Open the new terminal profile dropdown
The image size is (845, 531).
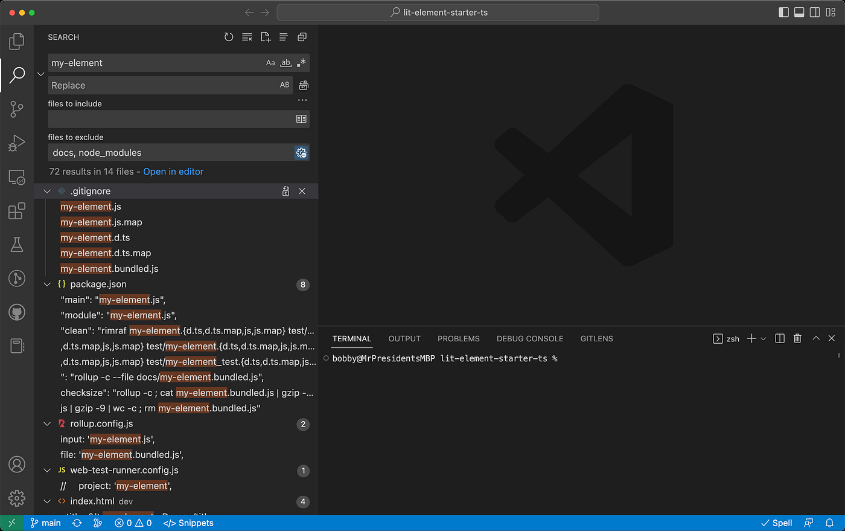(x=763, y=338)
